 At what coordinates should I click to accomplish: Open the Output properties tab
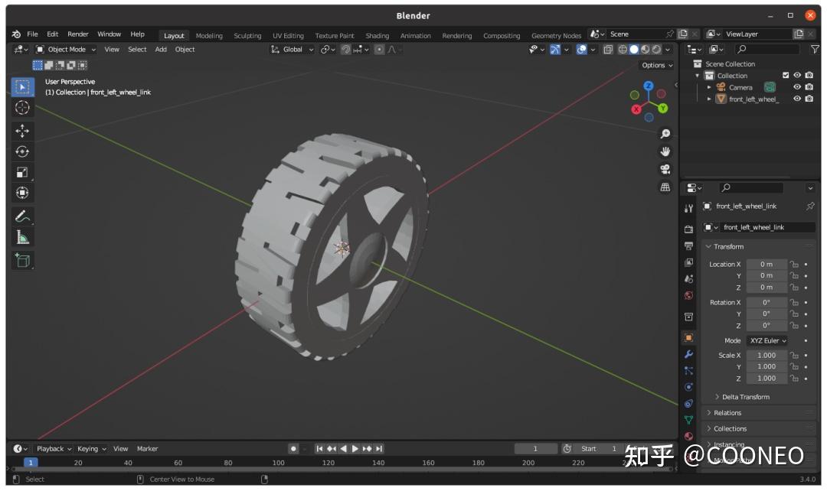[x=689, y=246]
